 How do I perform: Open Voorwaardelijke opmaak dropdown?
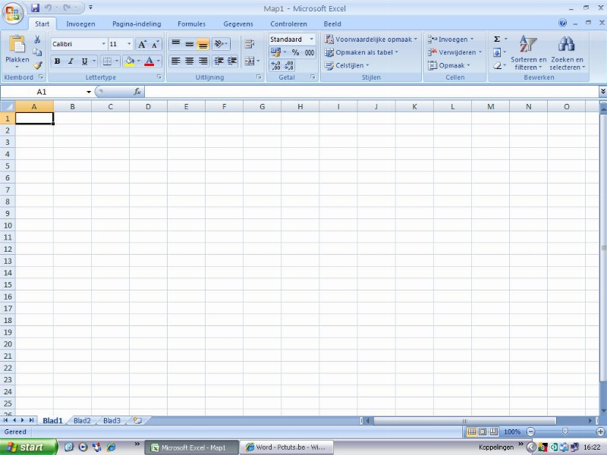pyautogui.click(x=370, y=39)
